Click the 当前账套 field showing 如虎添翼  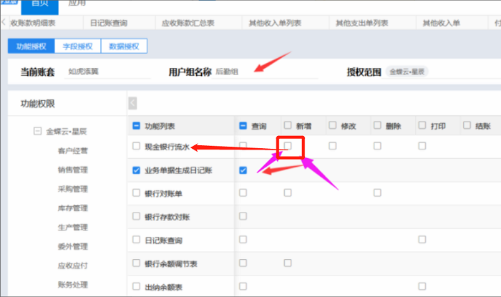coord(107,72)
